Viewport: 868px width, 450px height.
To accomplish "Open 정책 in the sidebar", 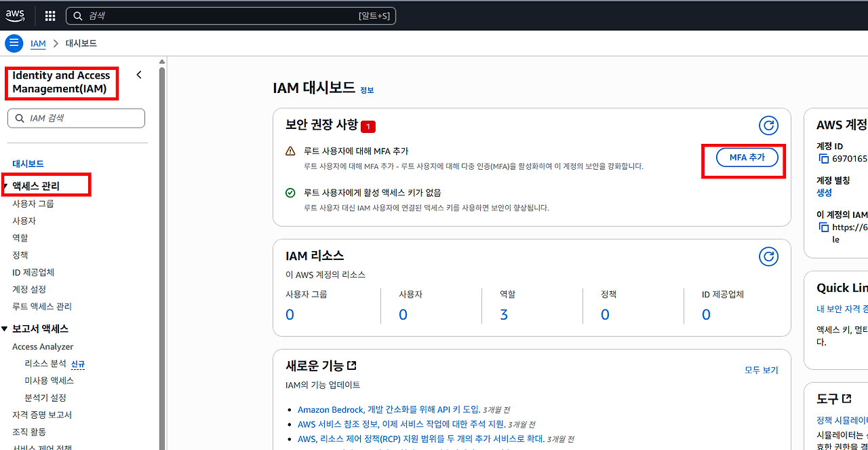I will coord(20,255).
